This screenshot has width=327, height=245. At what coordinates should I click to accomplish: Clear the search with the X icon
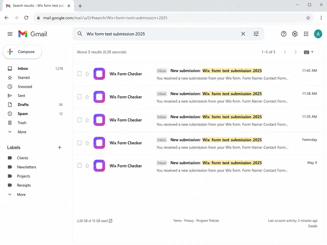click(243, 34)
